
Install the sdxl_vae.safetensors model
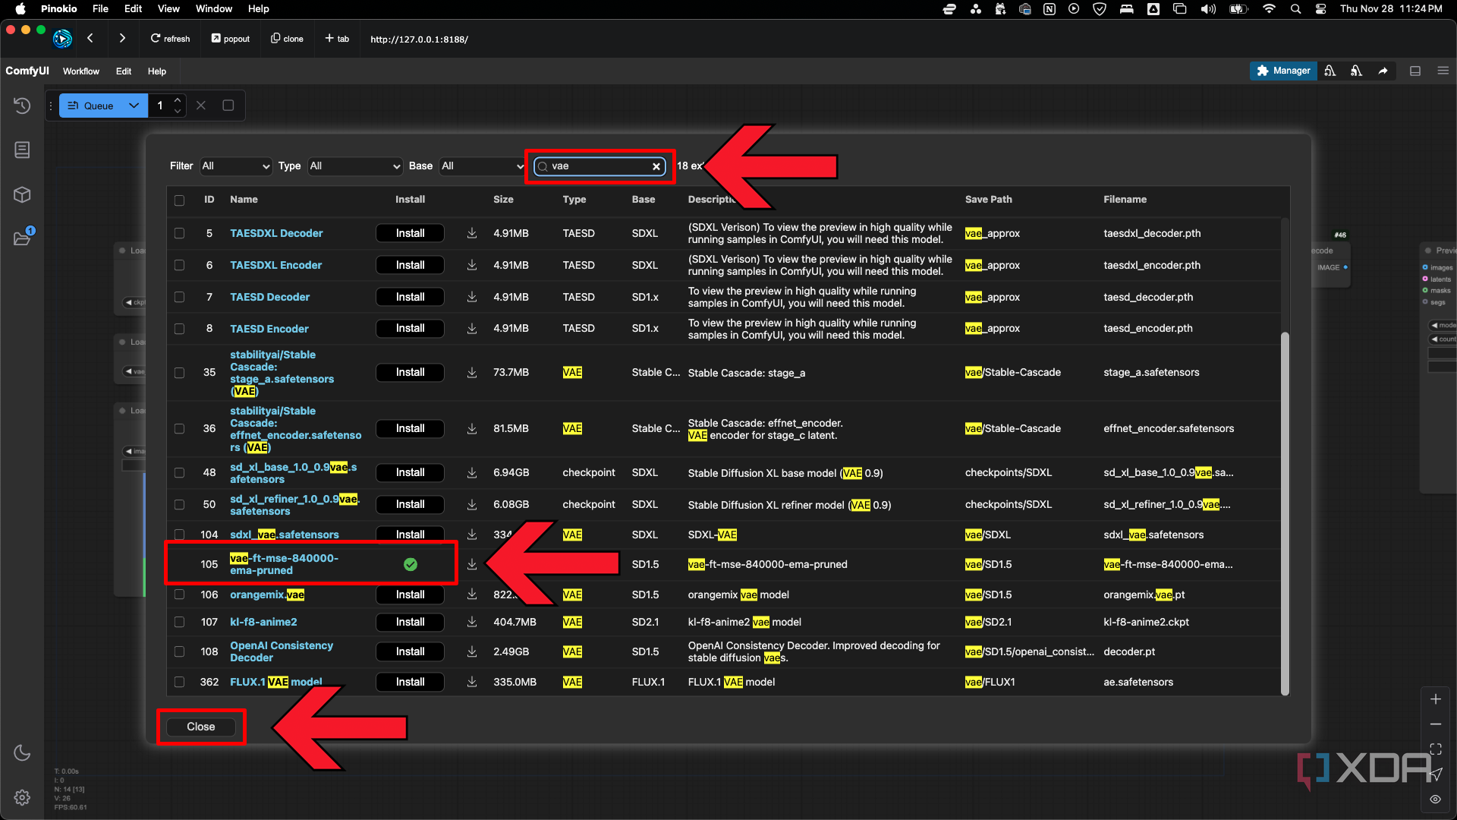[410, 534]
